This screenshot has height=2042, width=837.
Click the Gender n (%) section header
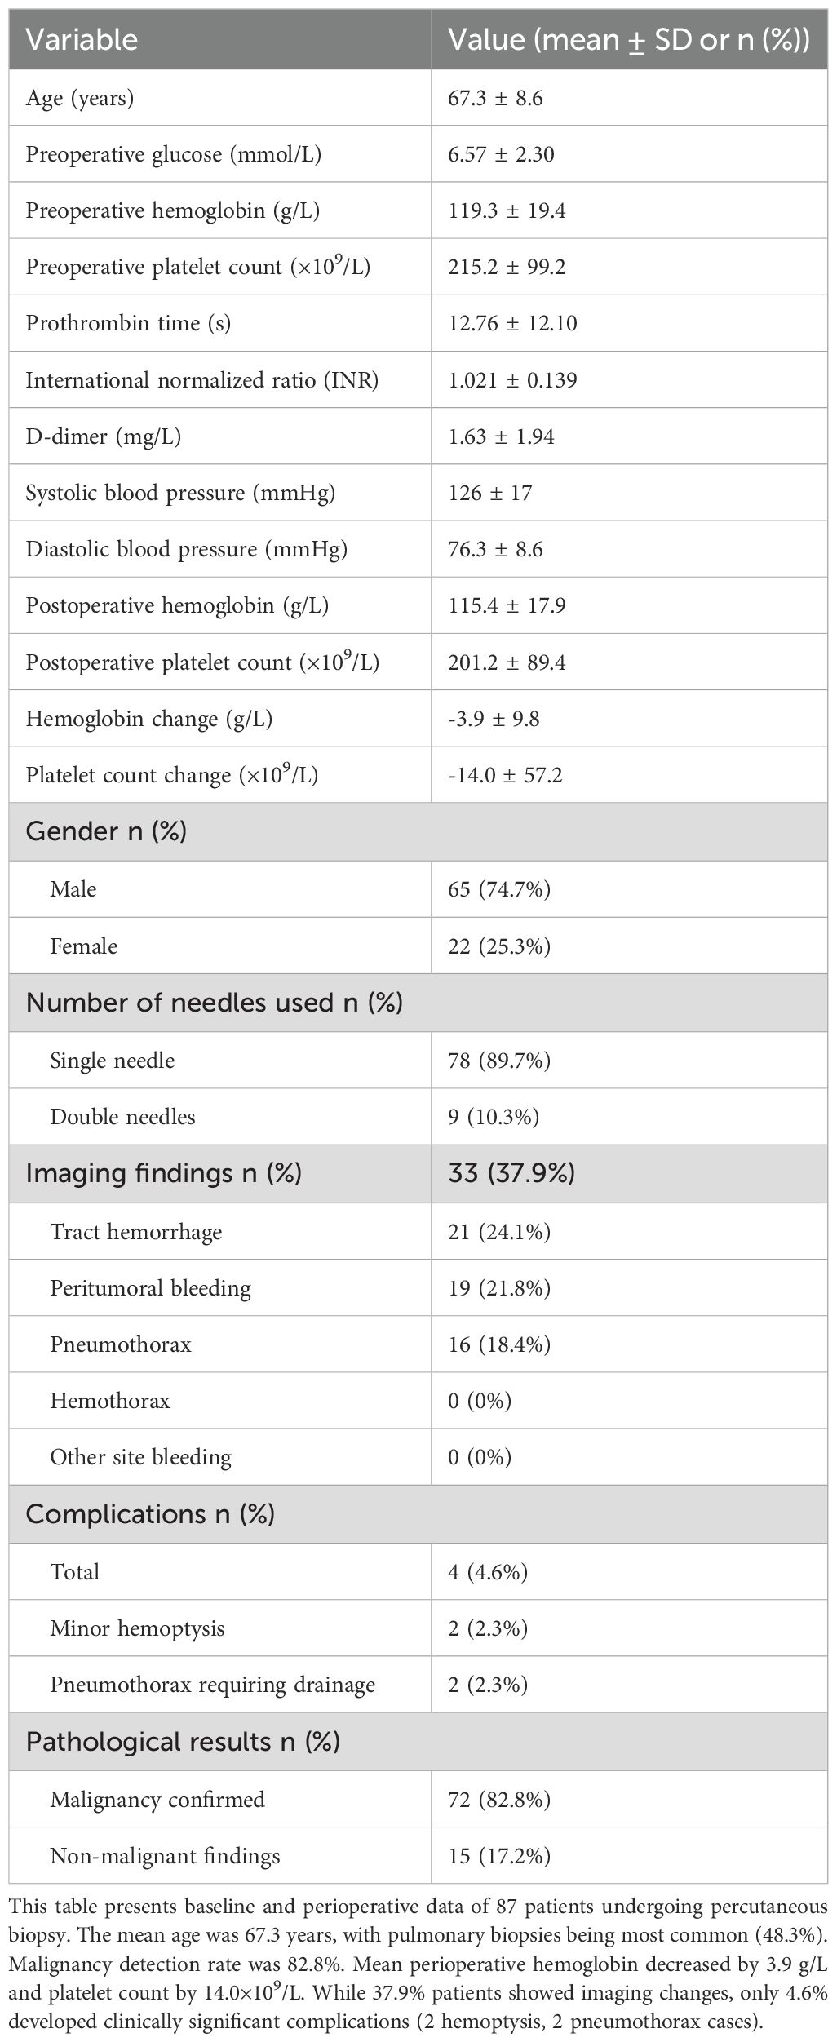tap(106, 831)
